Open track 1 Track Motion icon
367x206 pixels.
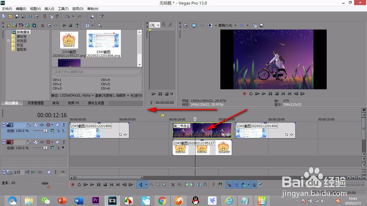[35, 125]
